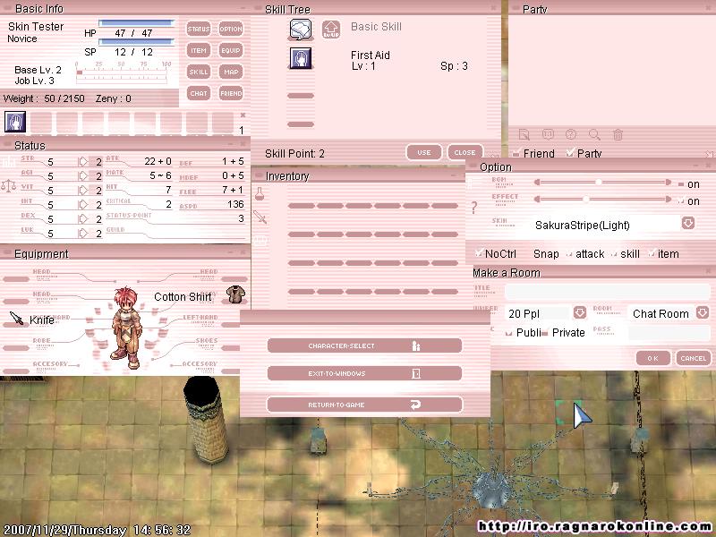Raise STR with its arrow
This screenshot has width=716, height=537.
[82, 162]
